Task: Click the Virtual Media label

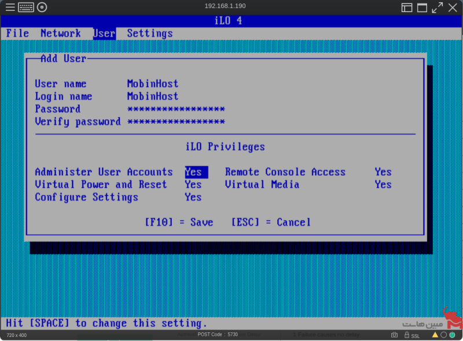Action: [262, 184]
